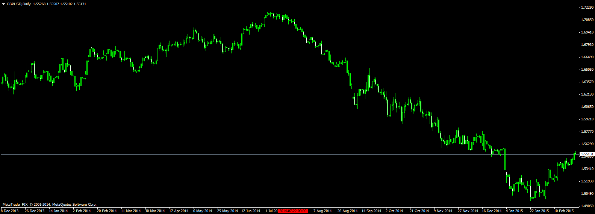Viewport: 595px width, 214px height.
Task: Click the 1.59210 price scale label
Action: coord(587,119)
